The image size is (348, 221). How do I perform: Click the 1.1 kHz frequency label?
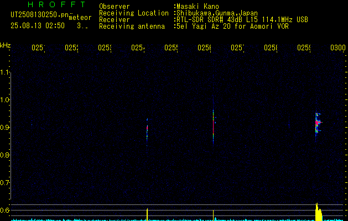coord(5,72)
